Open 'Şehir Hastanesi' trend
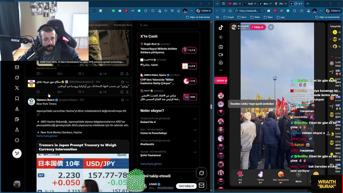 coord(151,155)
